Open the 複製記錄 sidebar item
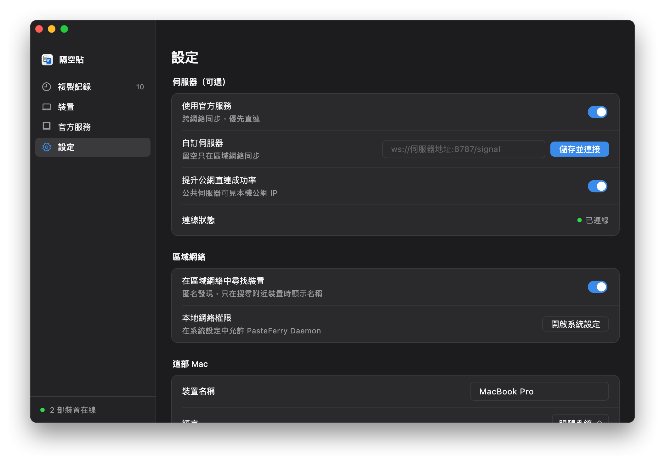The height and width of the screenshot is (463, 665). pos(93,87)
